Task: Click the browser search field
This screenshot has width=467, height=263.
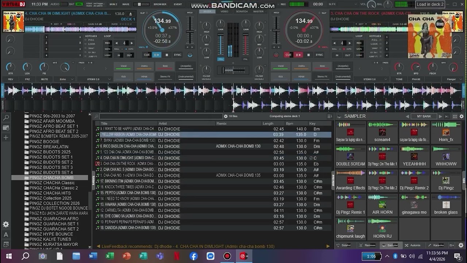Action: click(161, 116)
